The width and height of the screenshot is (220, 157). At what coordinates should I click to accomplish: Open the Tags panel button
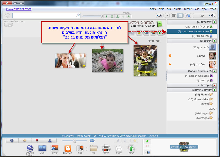point(25,140)
